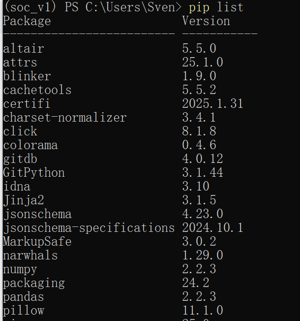The height and width of the screenshot is (321, 300).
Task: Click the Package column header
Action: tap(27, 21)
